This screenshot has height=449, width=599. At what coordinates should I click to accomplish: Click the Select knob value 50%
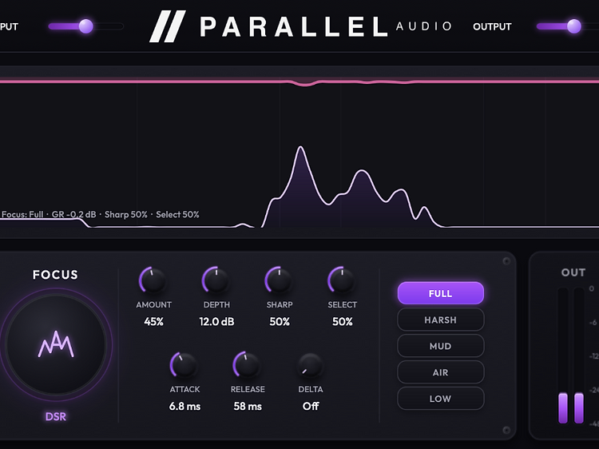click(x=343, y=322)
